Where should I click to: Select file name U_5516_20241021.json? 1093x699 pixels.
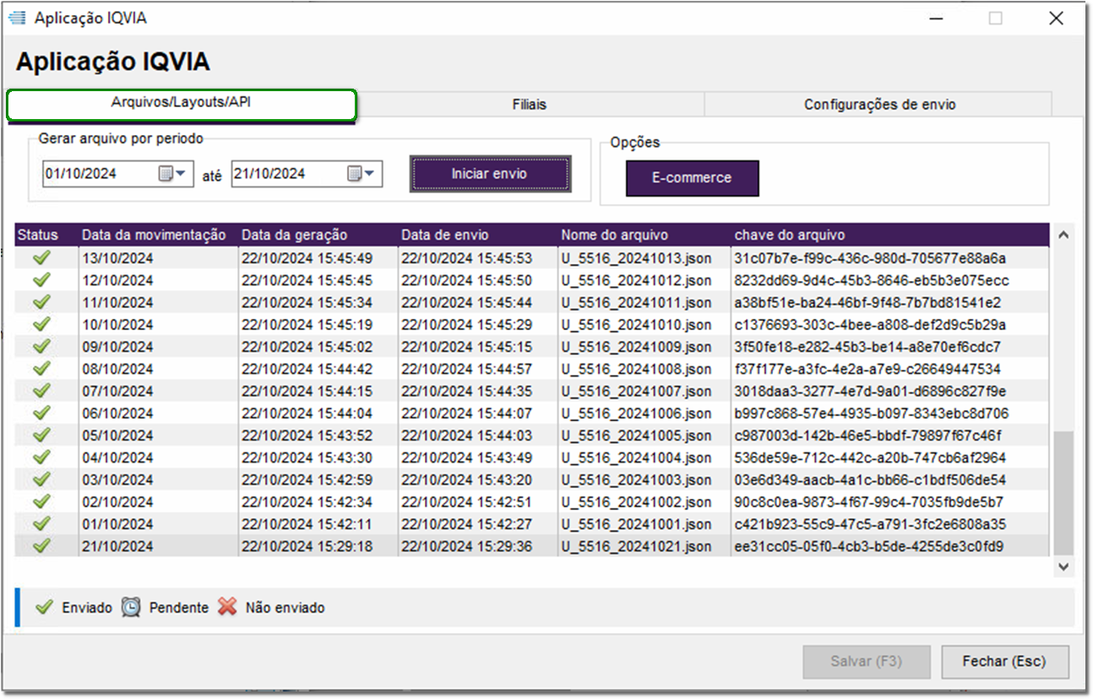tap(636, 546)
